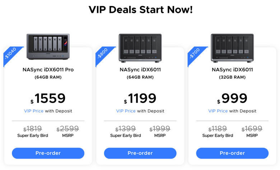
Task: Click the crossed-out $1699 MSRP price
Action: pos(252,129)
